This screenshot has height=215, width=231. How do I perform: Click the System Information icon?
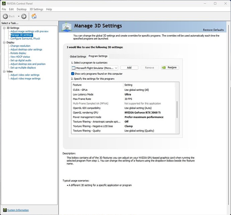pyautogui.click(x=4, y=210)
